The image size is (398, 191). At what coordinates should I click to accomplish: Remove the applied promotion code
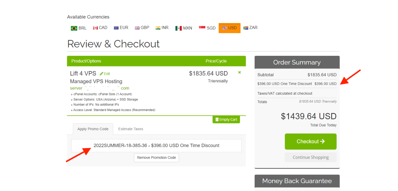[x=156, y=158]
